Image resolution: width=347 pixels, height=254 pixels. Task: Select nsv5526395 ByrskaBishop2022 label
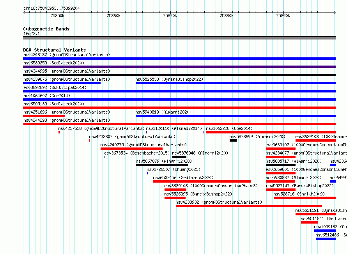198,194
